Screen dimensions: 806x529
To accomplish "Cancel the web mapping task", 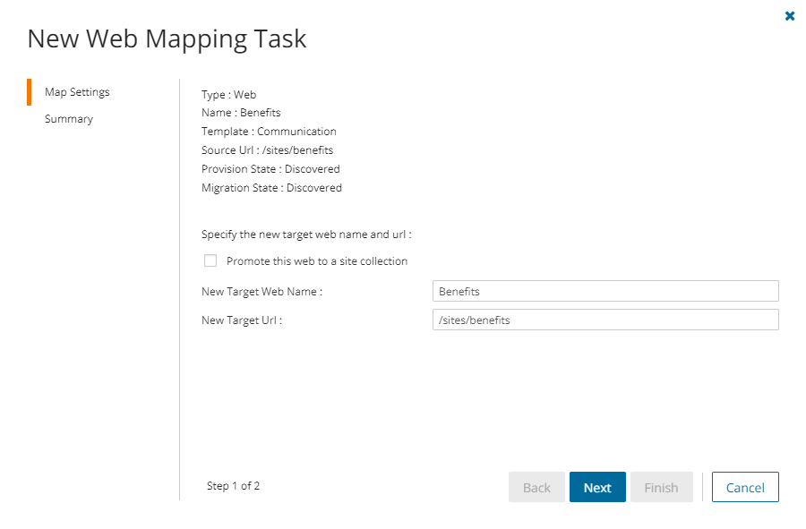I will click(745, 488).
